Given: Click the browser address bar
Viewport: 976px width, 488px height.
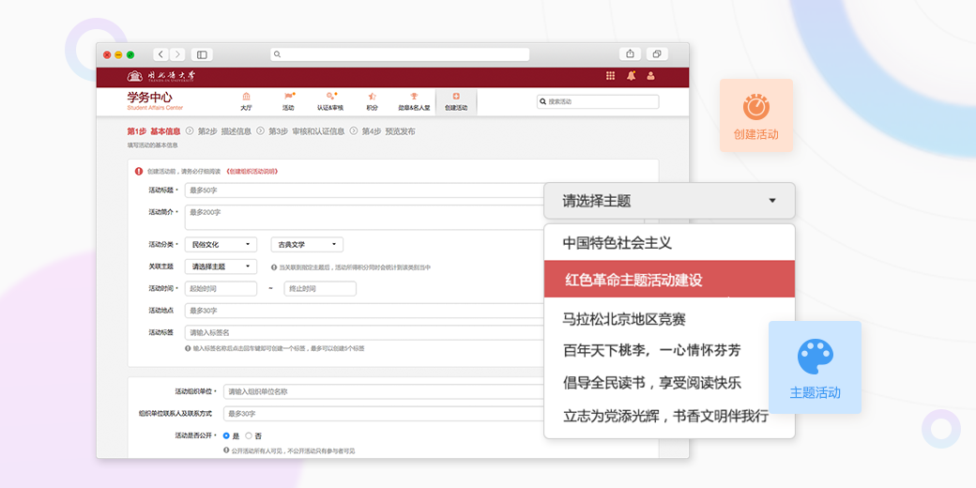Looking at the screenshot, I should (400, 54).
